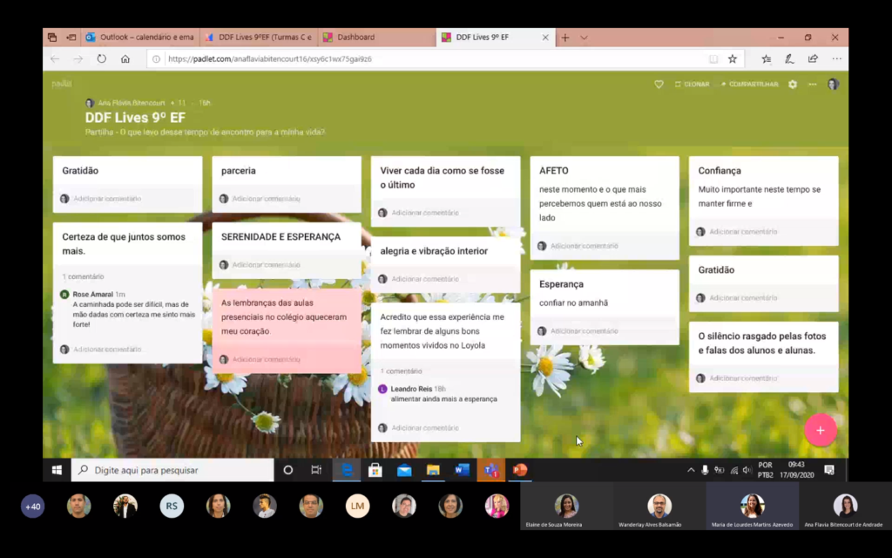
Task: Open the Padlet three-dots more menu
Action: click(x=812, y=85)
